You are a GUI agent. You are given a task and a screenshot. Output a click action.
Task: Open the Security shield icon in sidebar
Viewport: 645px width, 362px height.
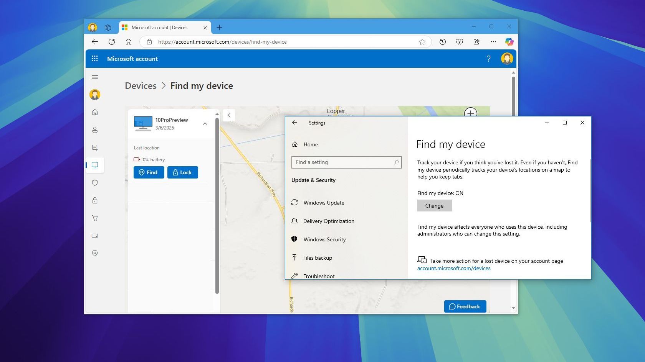point(95,183)
